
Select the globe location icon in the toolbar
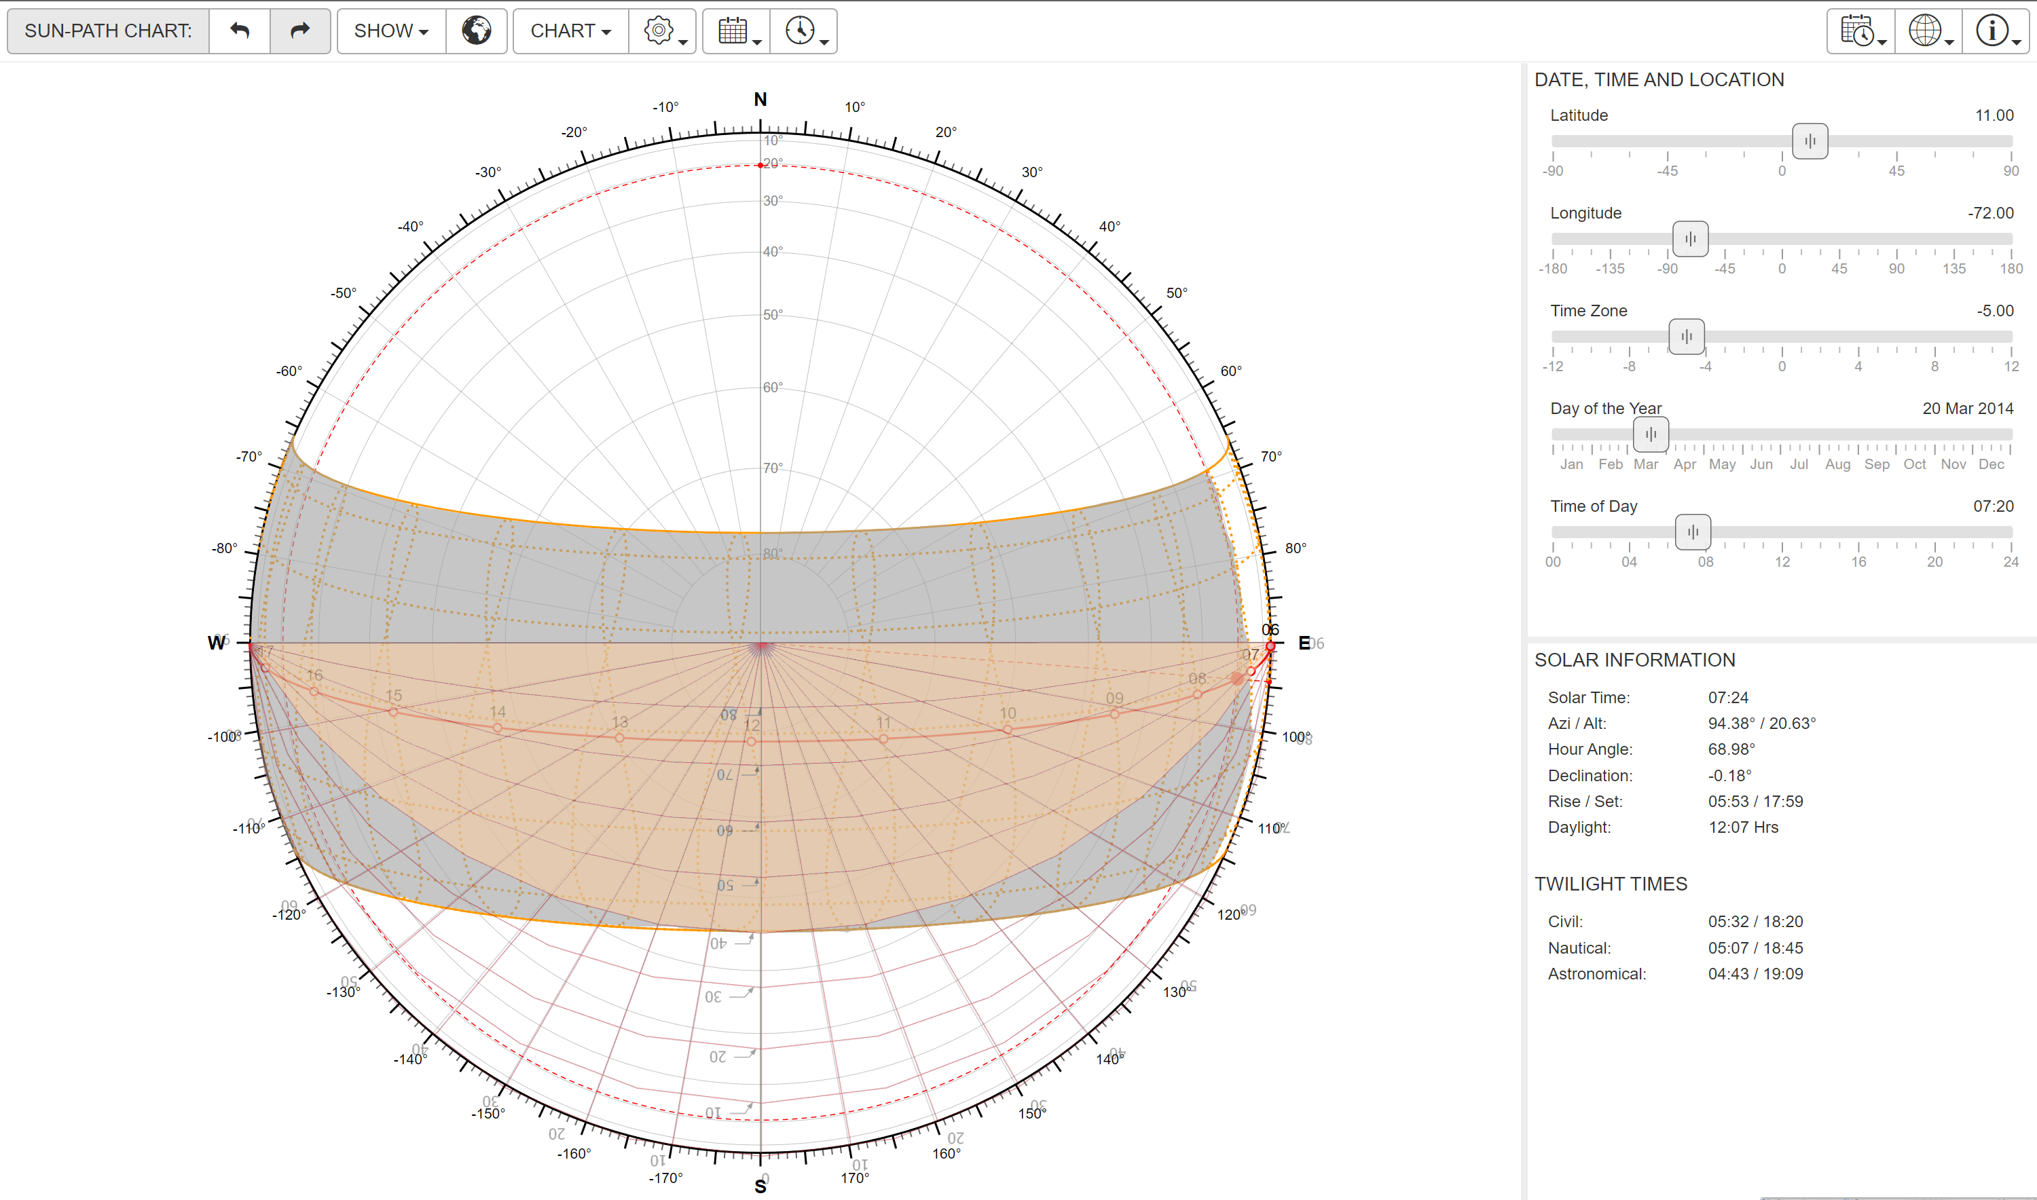click(x=477, y=31)
